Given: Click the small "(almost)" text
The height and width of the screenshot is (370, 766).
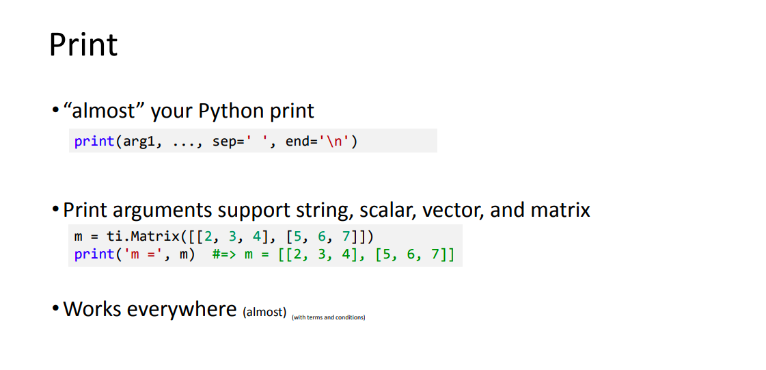Looking at the screenshot, I should click(x=264, y=313).
